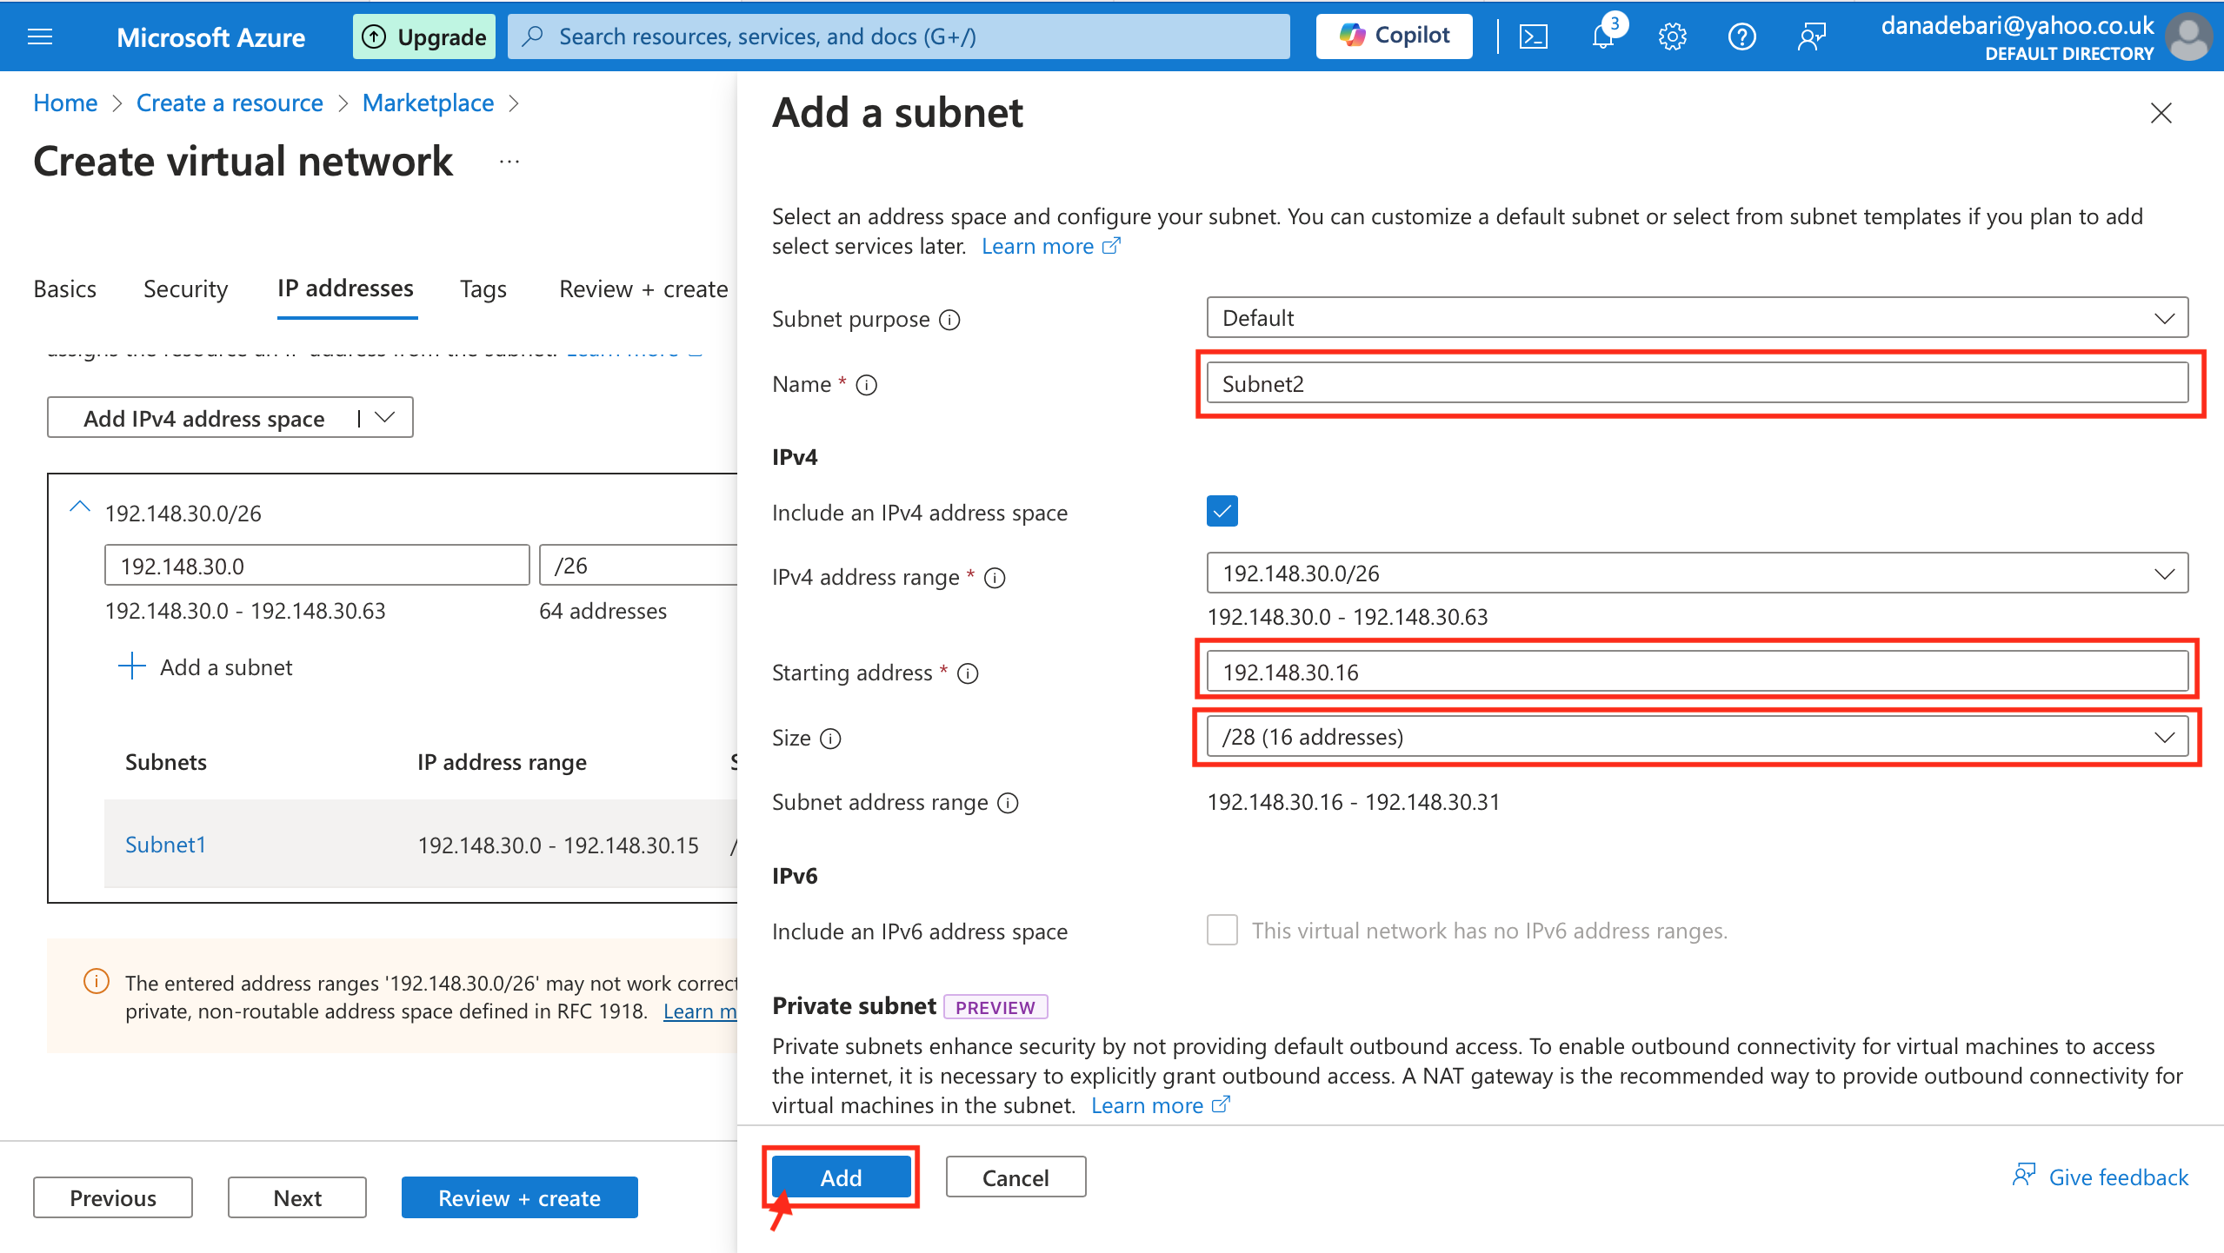Open the Azure portal hamburger menu

40,36
